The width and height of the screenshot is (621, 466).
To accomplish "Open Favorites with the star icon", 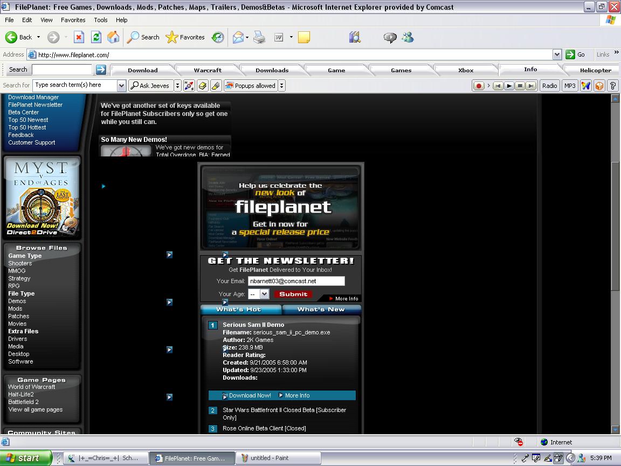I will pos(185,37).
